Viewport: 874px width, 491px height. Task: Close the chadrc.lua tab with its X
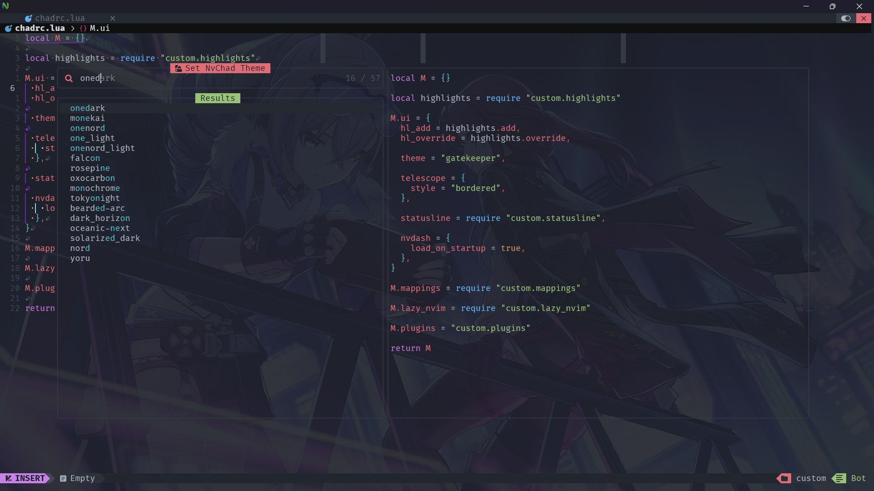112,18
